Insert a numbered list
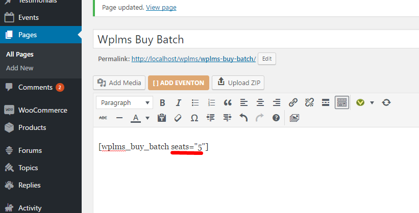419x213 pixels. click(211, 102)
